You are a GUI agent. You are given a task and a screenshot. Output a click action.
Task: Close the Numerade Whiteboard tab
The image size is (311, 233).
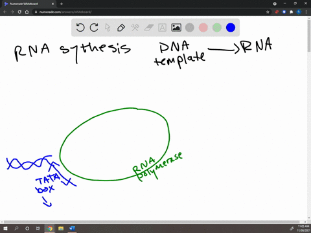click(52, 4)
